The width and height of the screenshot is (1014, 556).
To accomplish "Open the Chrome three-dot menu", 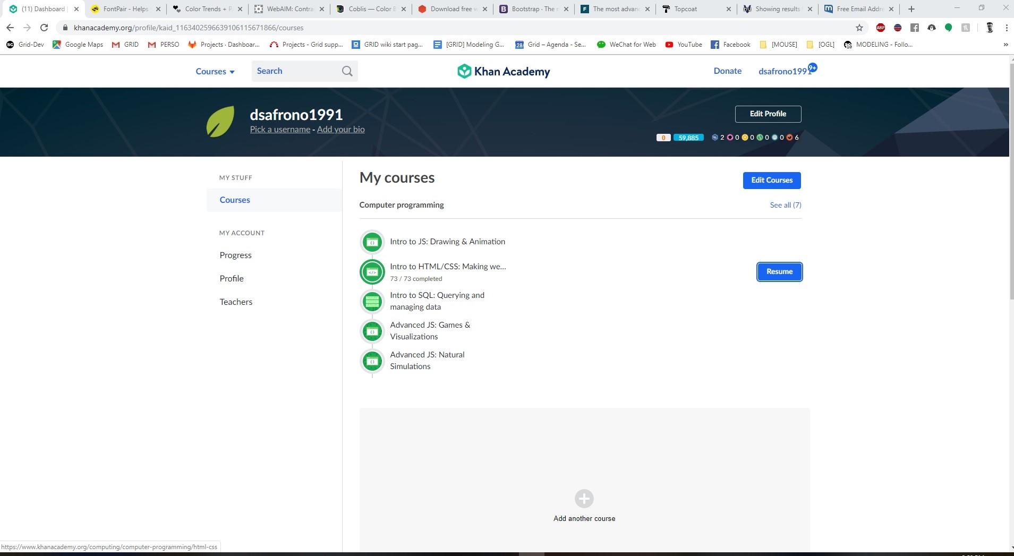I will [x=1006, y=28].
